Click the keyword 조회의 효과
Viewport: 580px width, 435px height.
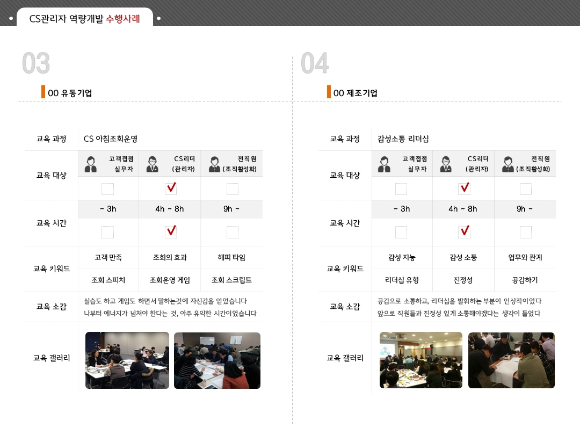[170, 257]
